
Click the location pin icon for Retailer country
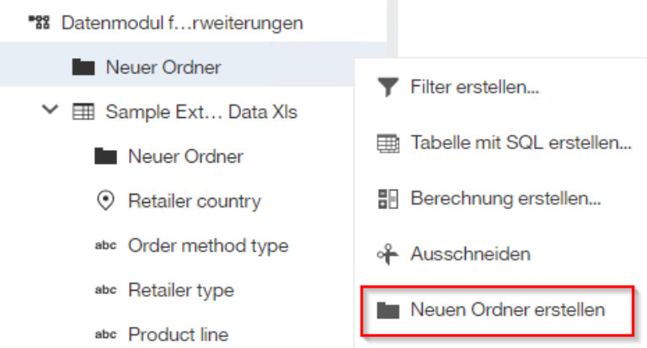tap(105, 201)
